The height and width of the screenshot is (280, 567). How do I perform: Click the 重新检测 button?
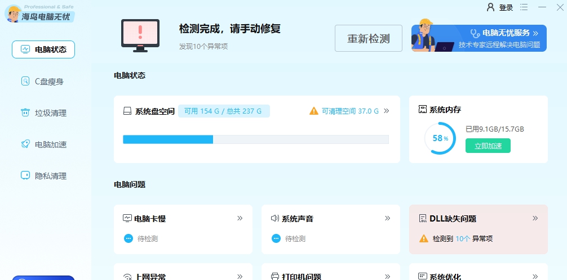(369, 38)
